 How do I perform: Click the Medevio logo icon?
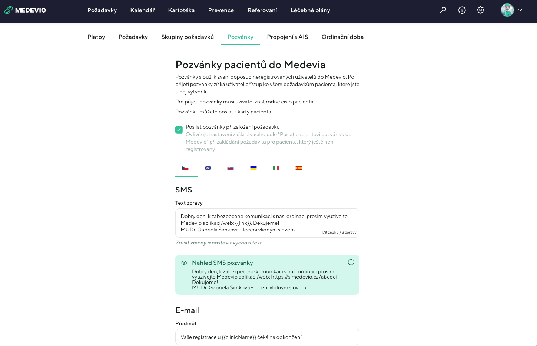[x=9, y=10]
